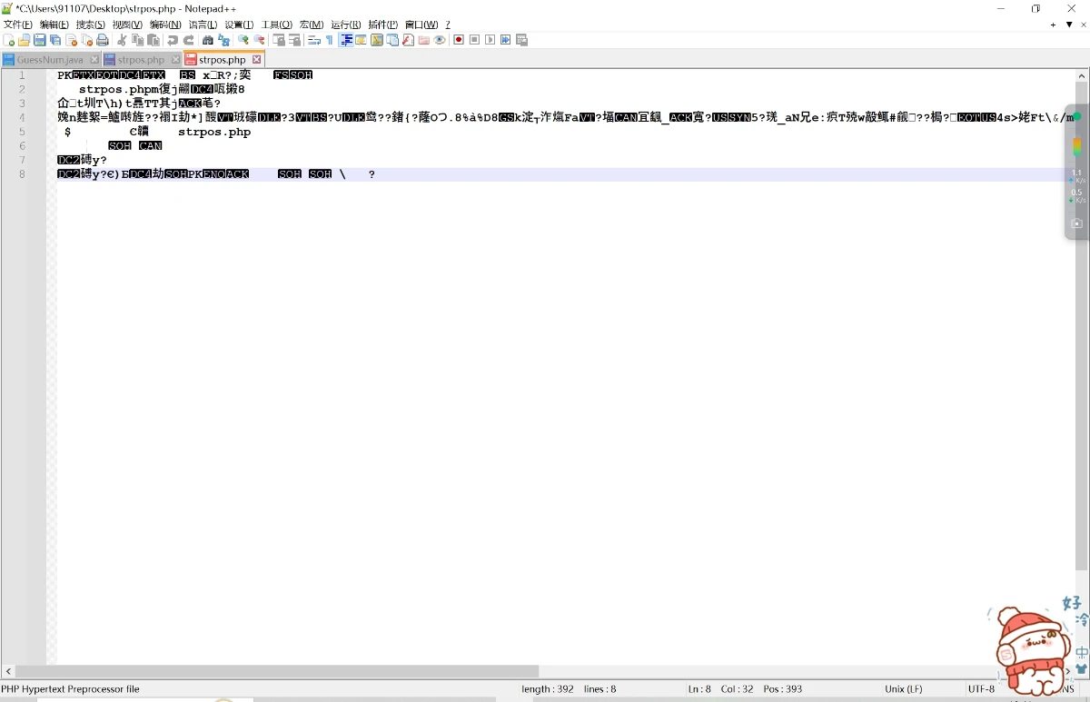Click the Cut scissors icon
The image size is (1090, 702).
click(x=123, y=40)
